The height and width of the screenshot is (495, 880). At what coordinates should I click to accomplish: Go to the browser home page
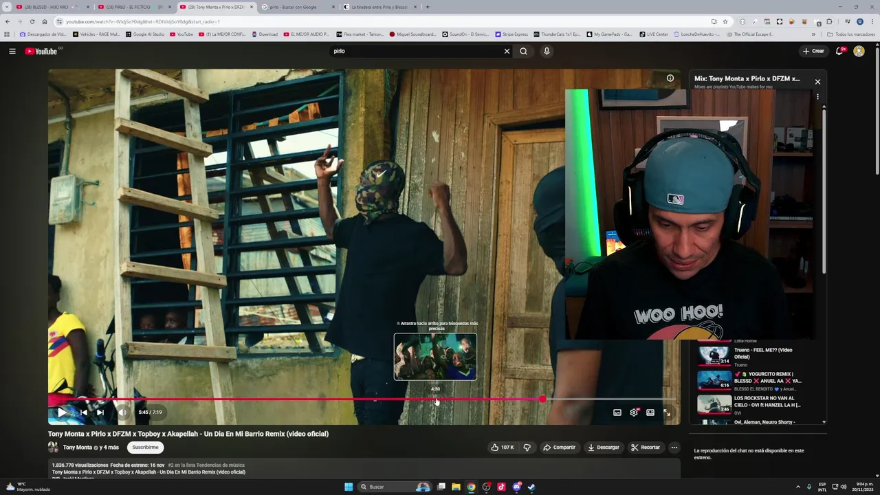pyautogui.click(x=45, y=21)
